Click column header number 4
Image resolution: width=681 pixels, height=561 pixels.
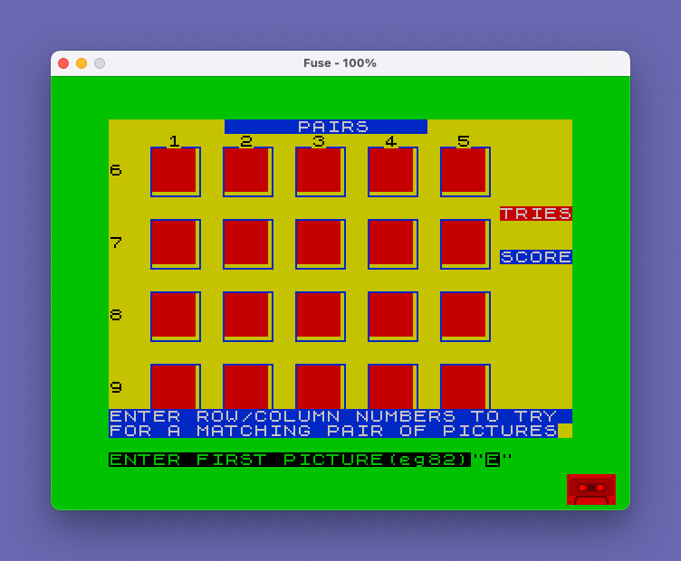[391, 141]
